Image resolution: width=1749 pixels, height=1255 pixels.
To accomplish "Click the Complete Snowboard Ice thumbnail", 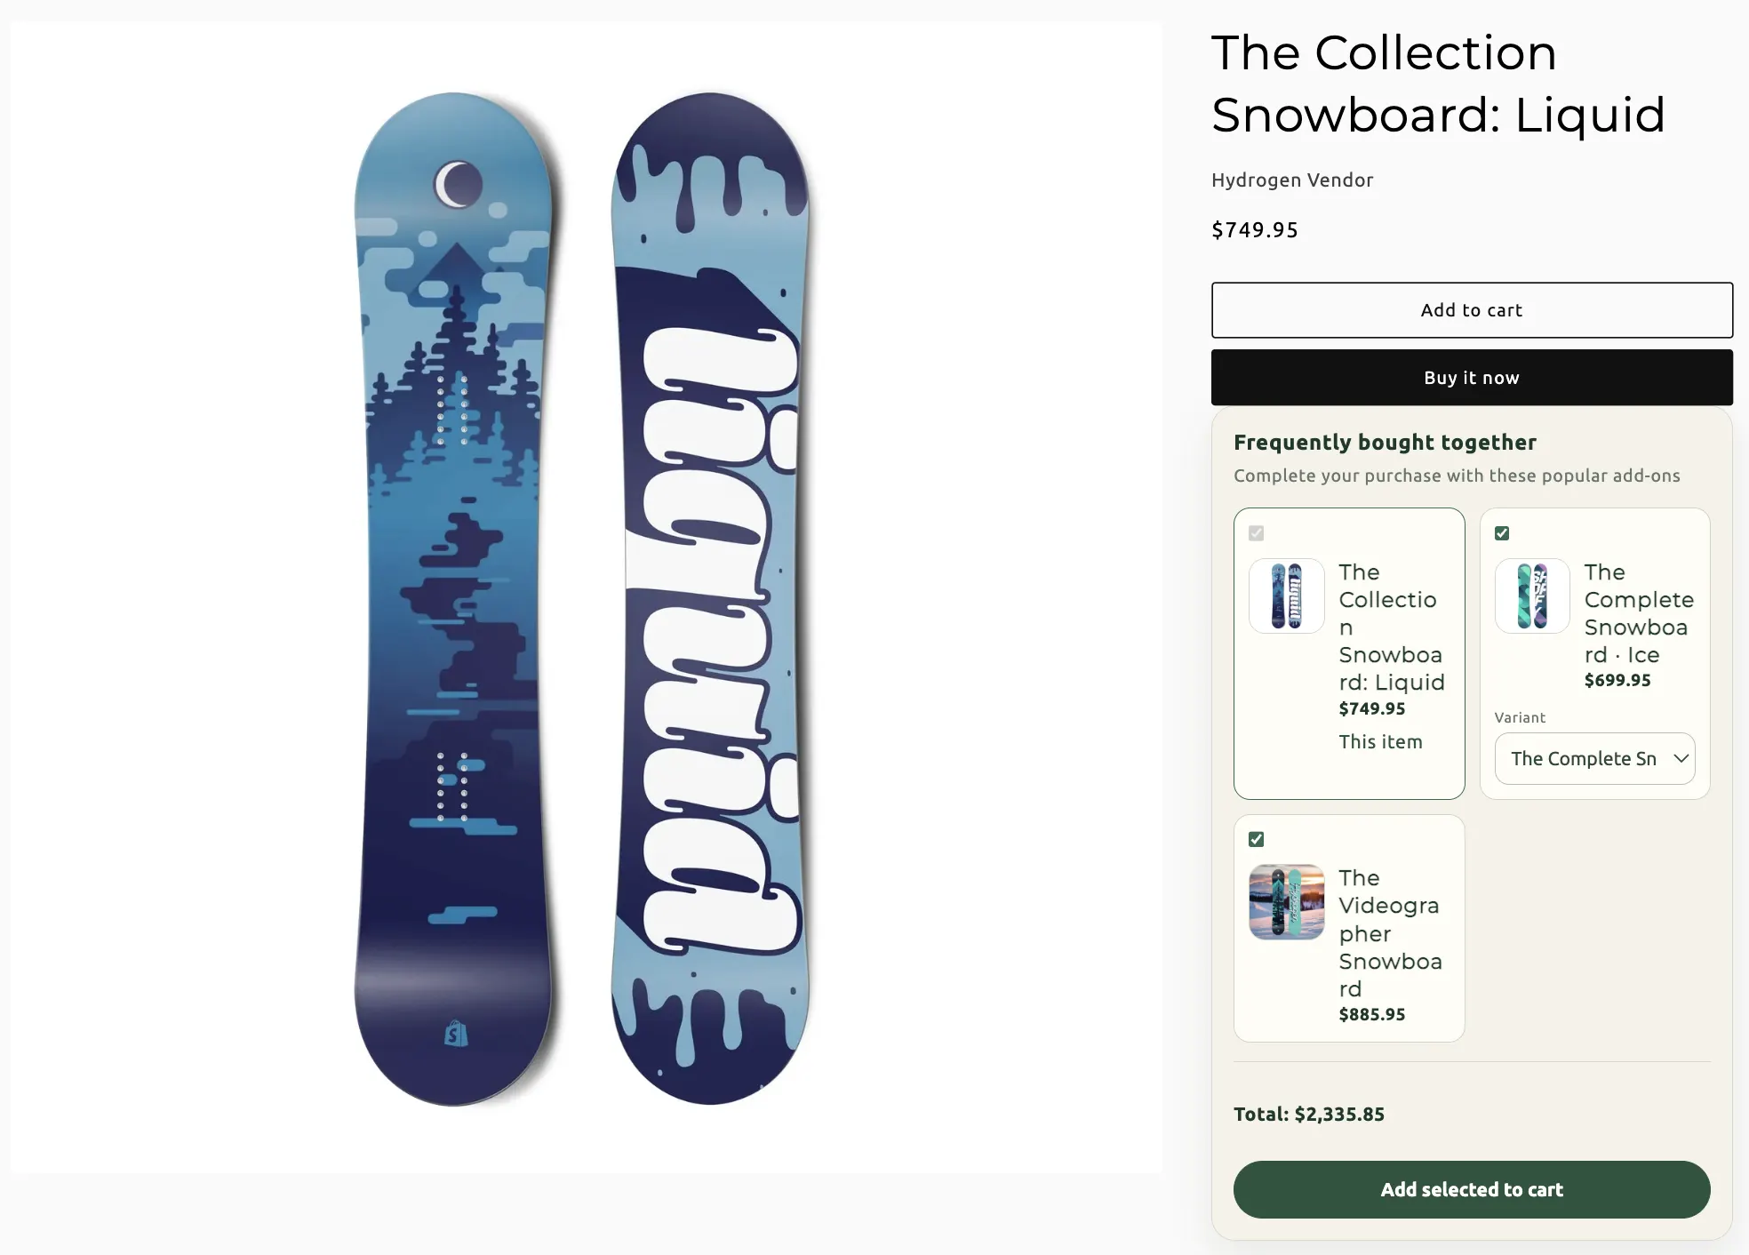I will 1532,596.
